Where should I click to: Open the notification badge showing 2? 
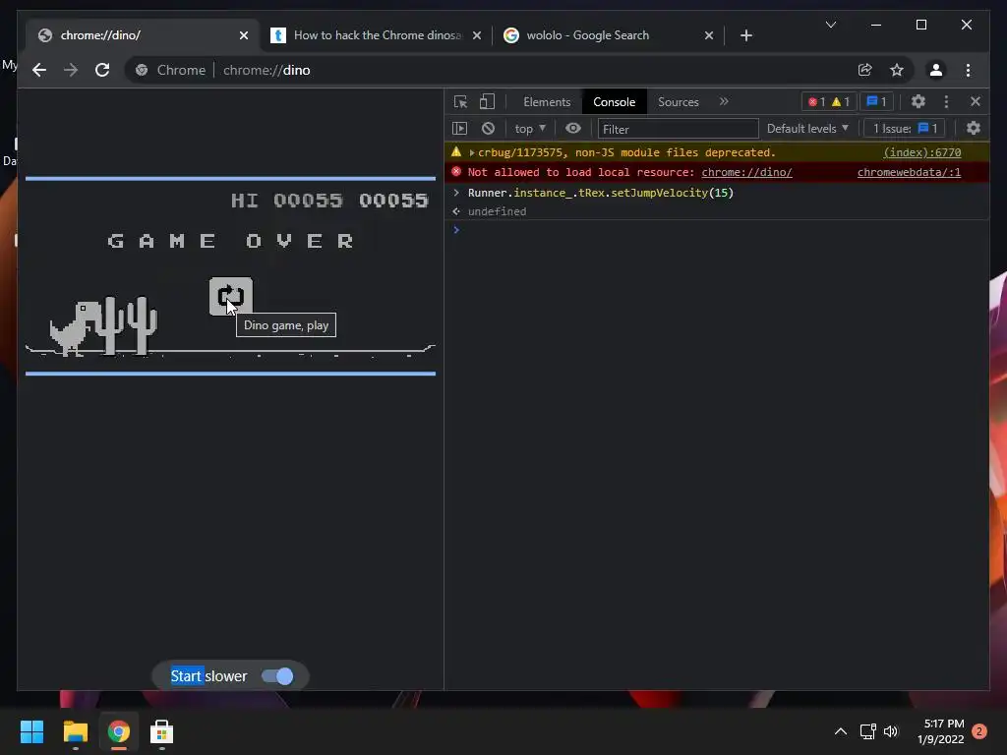(x=979, y=731)
